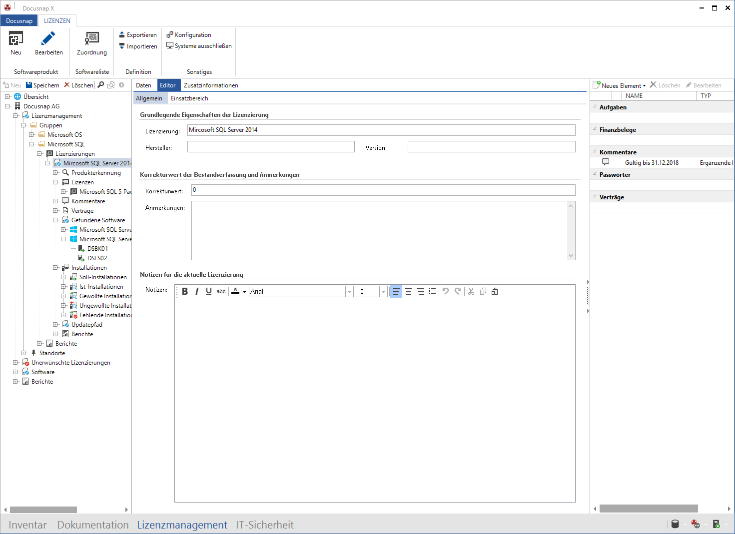The image size is (735, 534).
Task: Click into the Lizenzierung text field
Action: [x=381, y=130]
